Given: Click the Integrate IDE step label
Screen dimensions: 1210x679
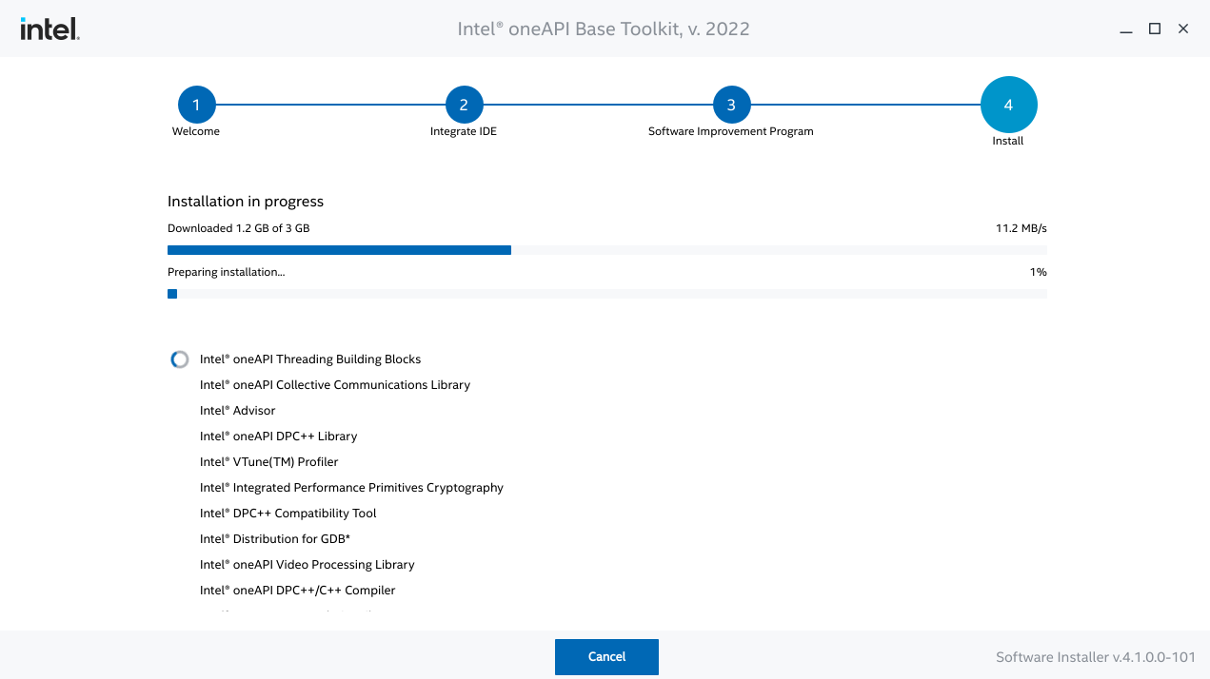Looking at the screenshot, I should click(464, 131).
